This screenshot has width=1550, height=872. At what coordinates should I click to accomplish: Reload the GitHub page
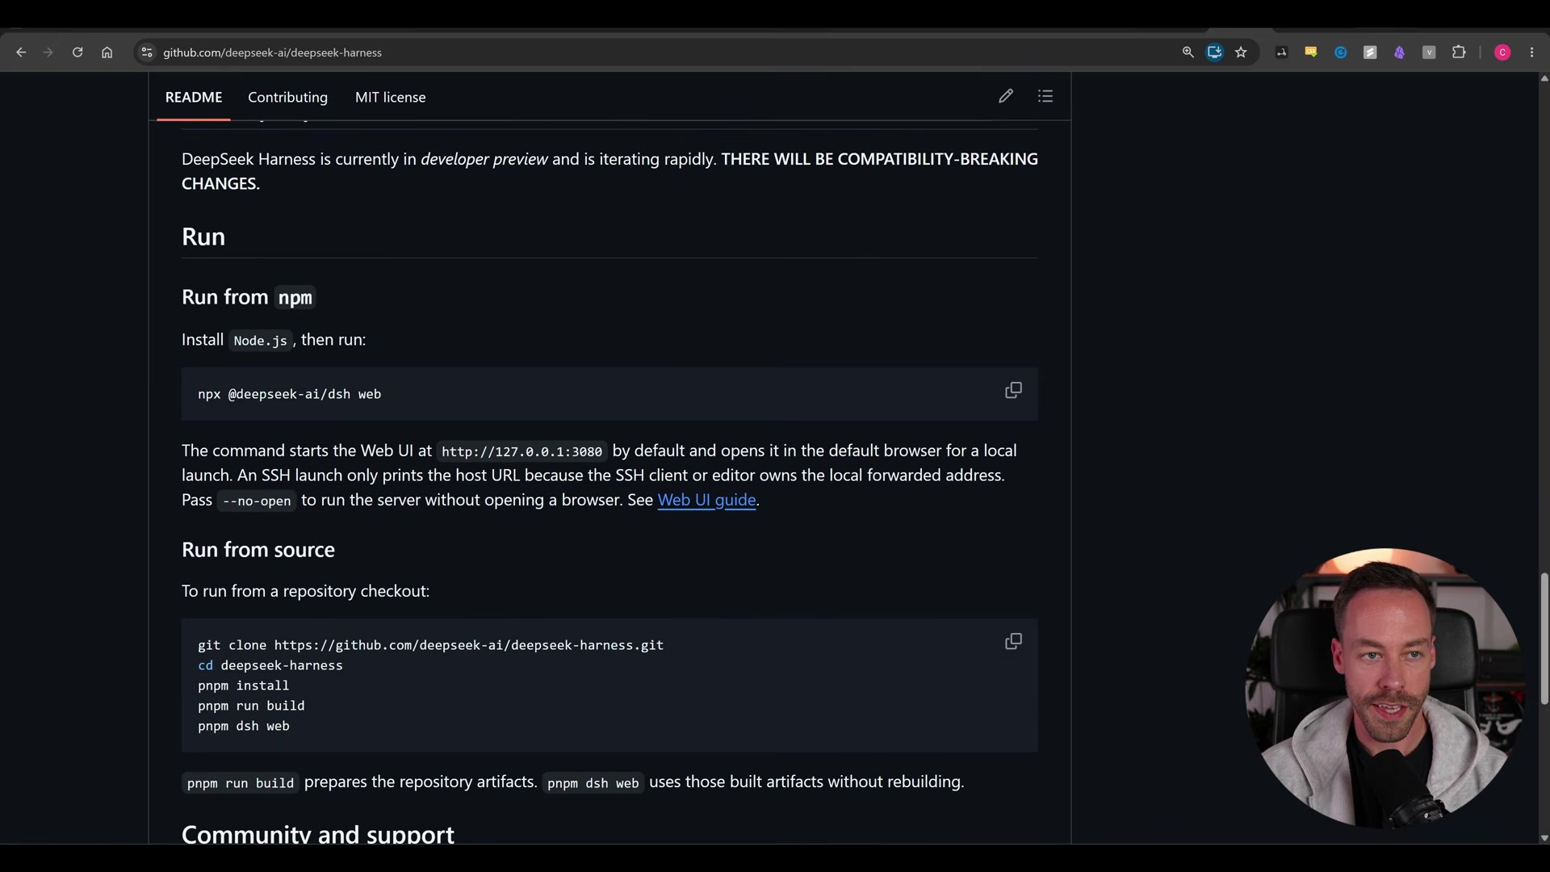click(x=77, y=52)
